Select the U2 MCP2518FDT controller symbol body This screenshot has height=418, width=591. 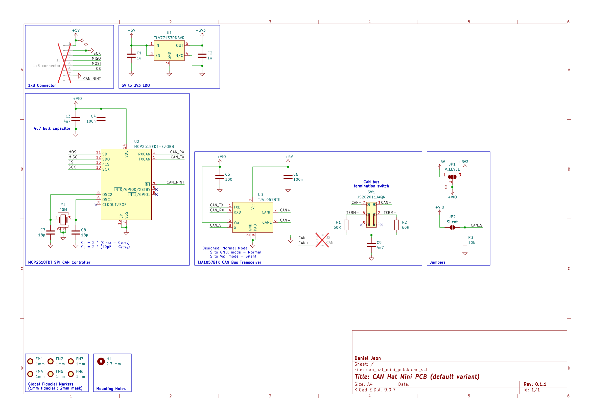pyautogui.click(x=126, y=184)
